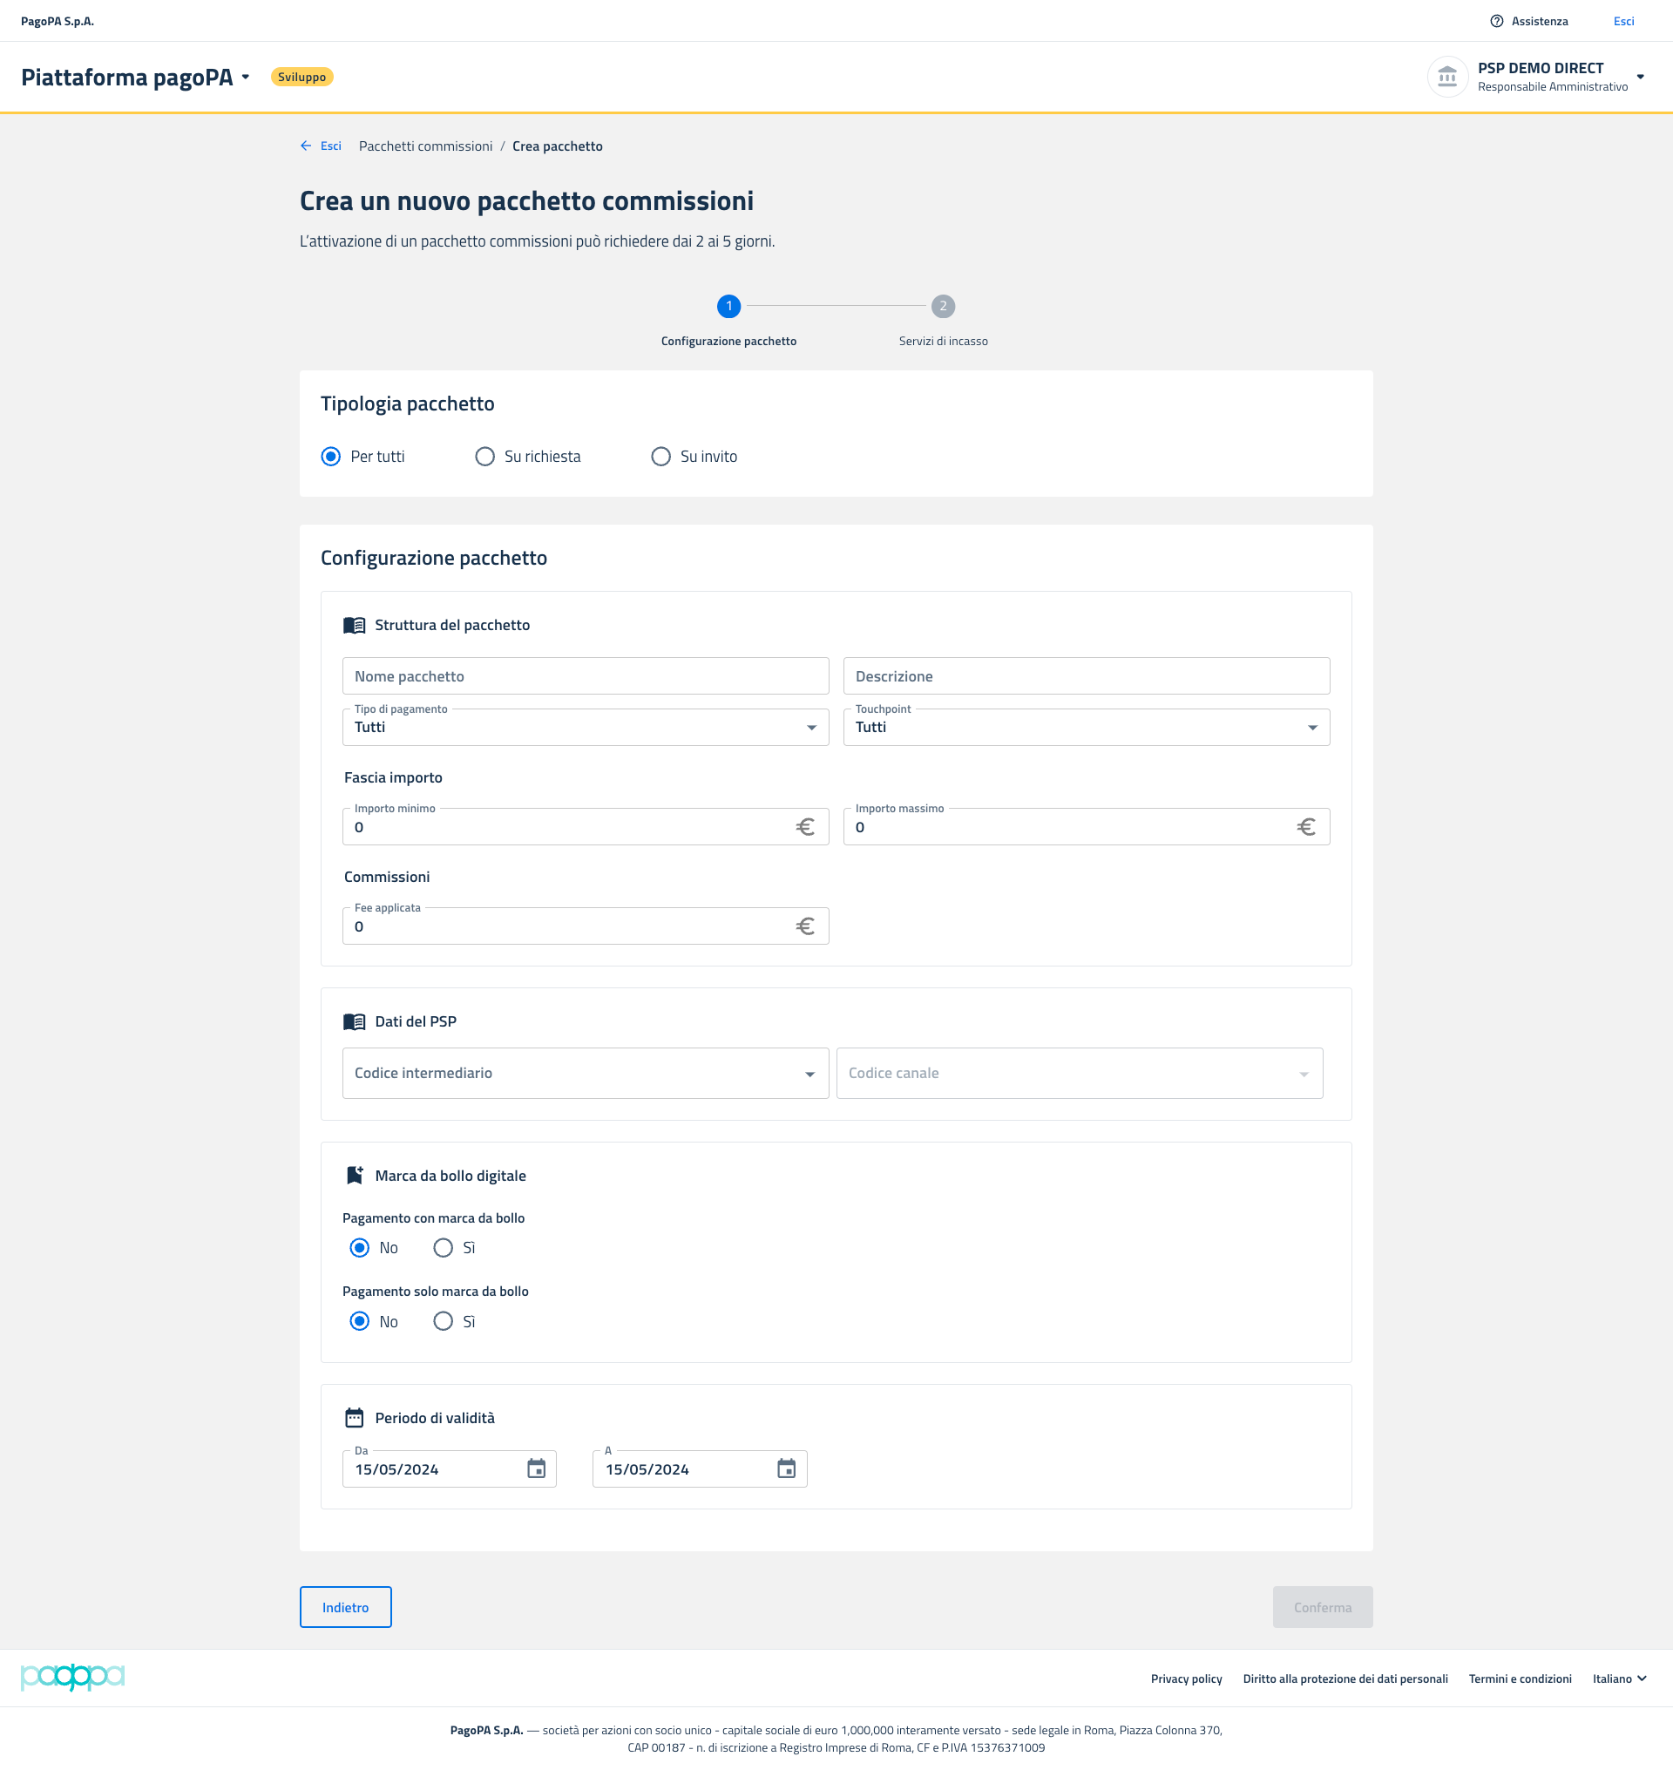The height and width of the screenshot is (1770, 1673).
Task: Expand the Touchpoint dropdown
Action: click(x=1086, y=727)
